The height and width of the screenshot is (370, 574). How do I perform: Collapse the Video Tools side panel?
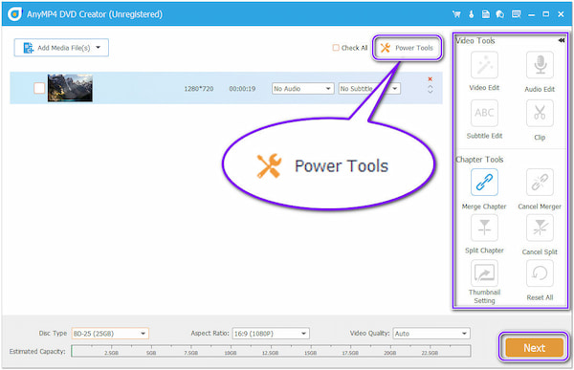562,40
